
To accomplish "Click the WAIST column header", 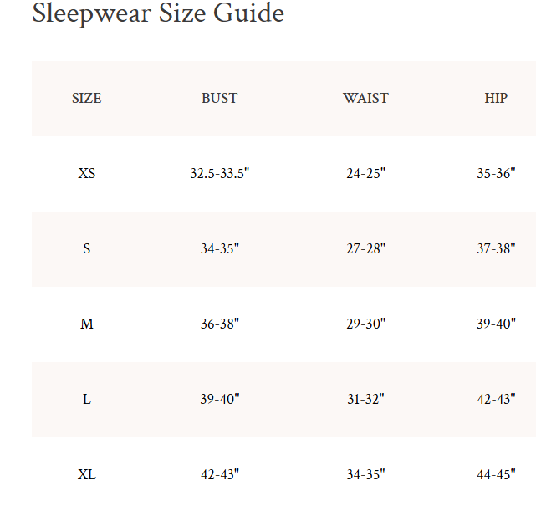I will coord(365,99).
